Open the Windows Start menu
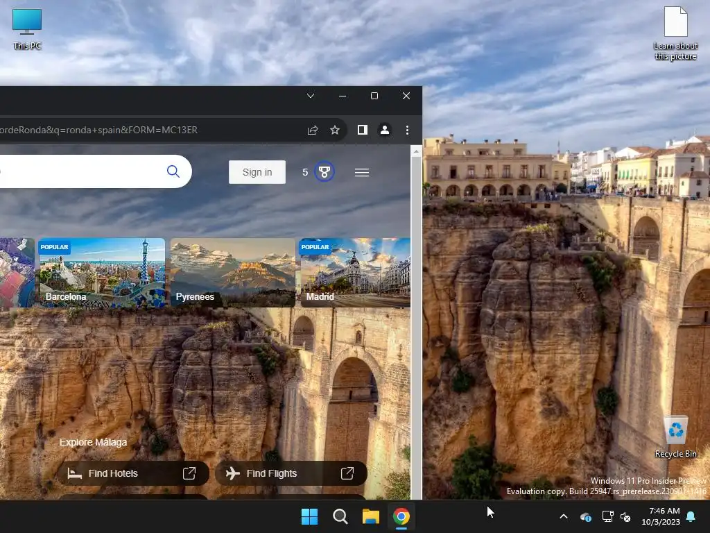The height and width of the screenshot is (533, 710). tap(309, 516)
